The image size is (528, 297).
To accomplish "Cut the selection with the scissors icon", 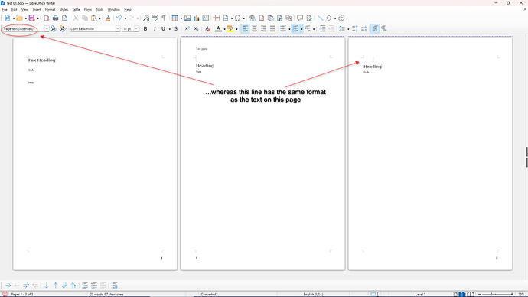I will coord(76,18).
